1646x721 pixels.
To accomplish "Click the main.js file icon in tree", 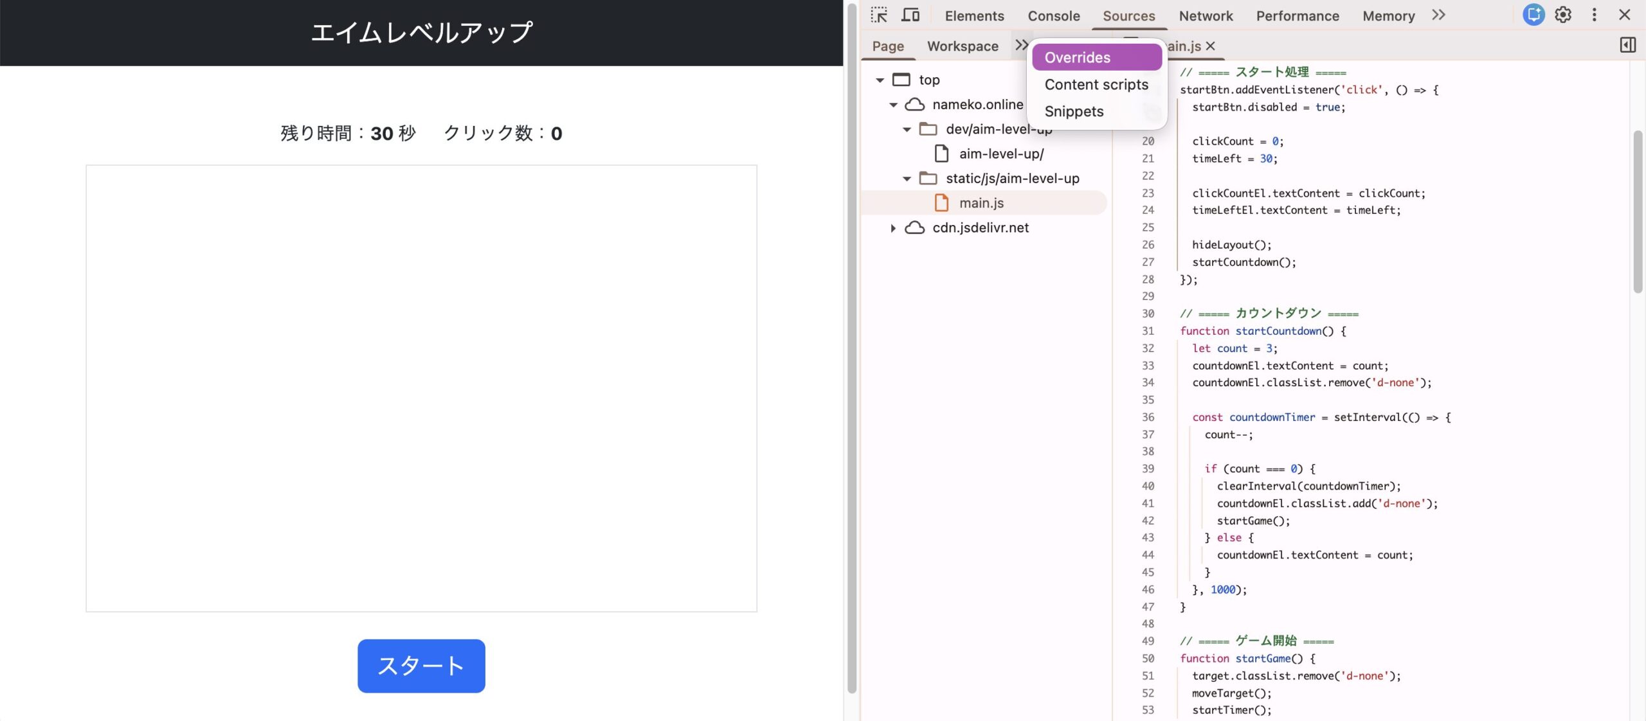I will coord(941,203).
